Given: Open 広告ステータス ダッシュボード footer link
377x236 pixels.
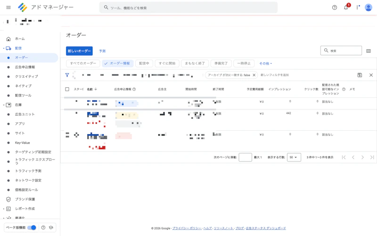Looking at the screenshot, I should click(266, 228).
